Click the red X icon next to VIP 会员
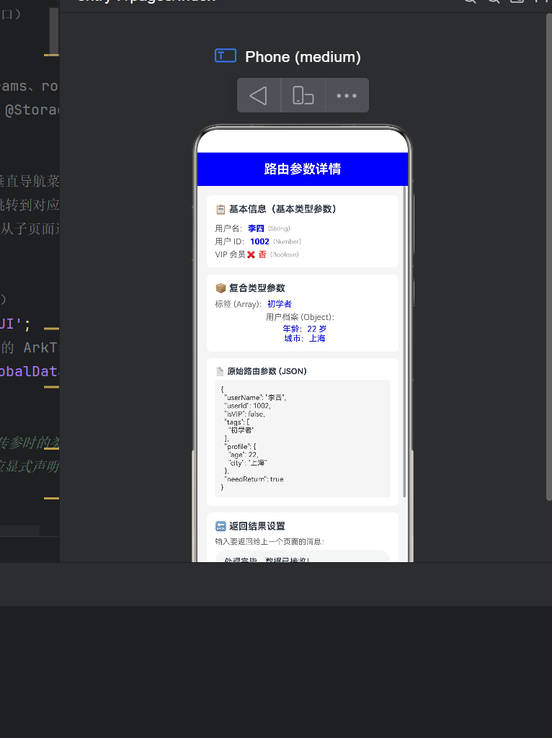The width and height of the screenshot is (552, 738). click(251, 254)
